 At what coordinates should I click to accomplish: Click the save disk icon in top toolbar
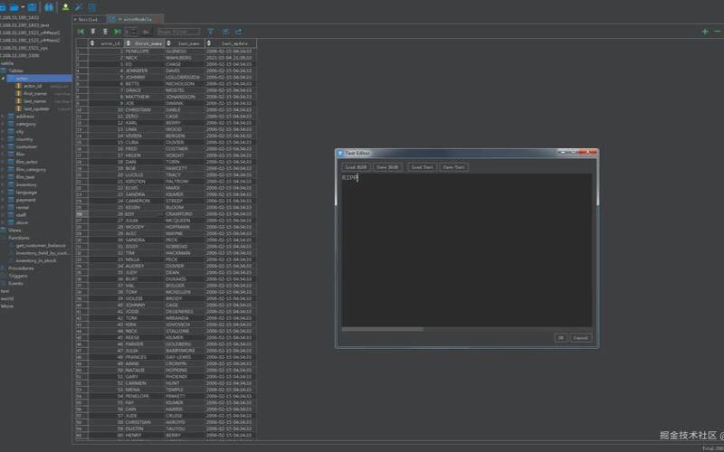pyautogui.click(x=32, y=7)
